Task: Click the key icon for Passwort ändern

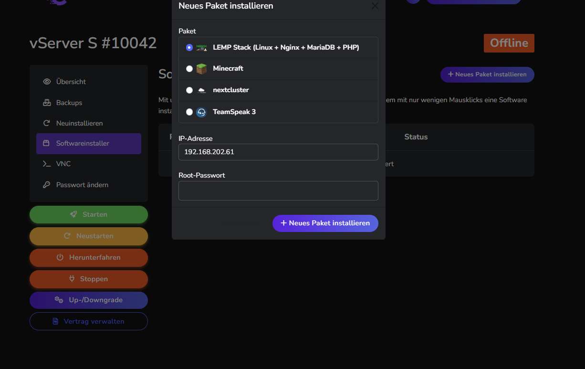Action: [47, 185]
